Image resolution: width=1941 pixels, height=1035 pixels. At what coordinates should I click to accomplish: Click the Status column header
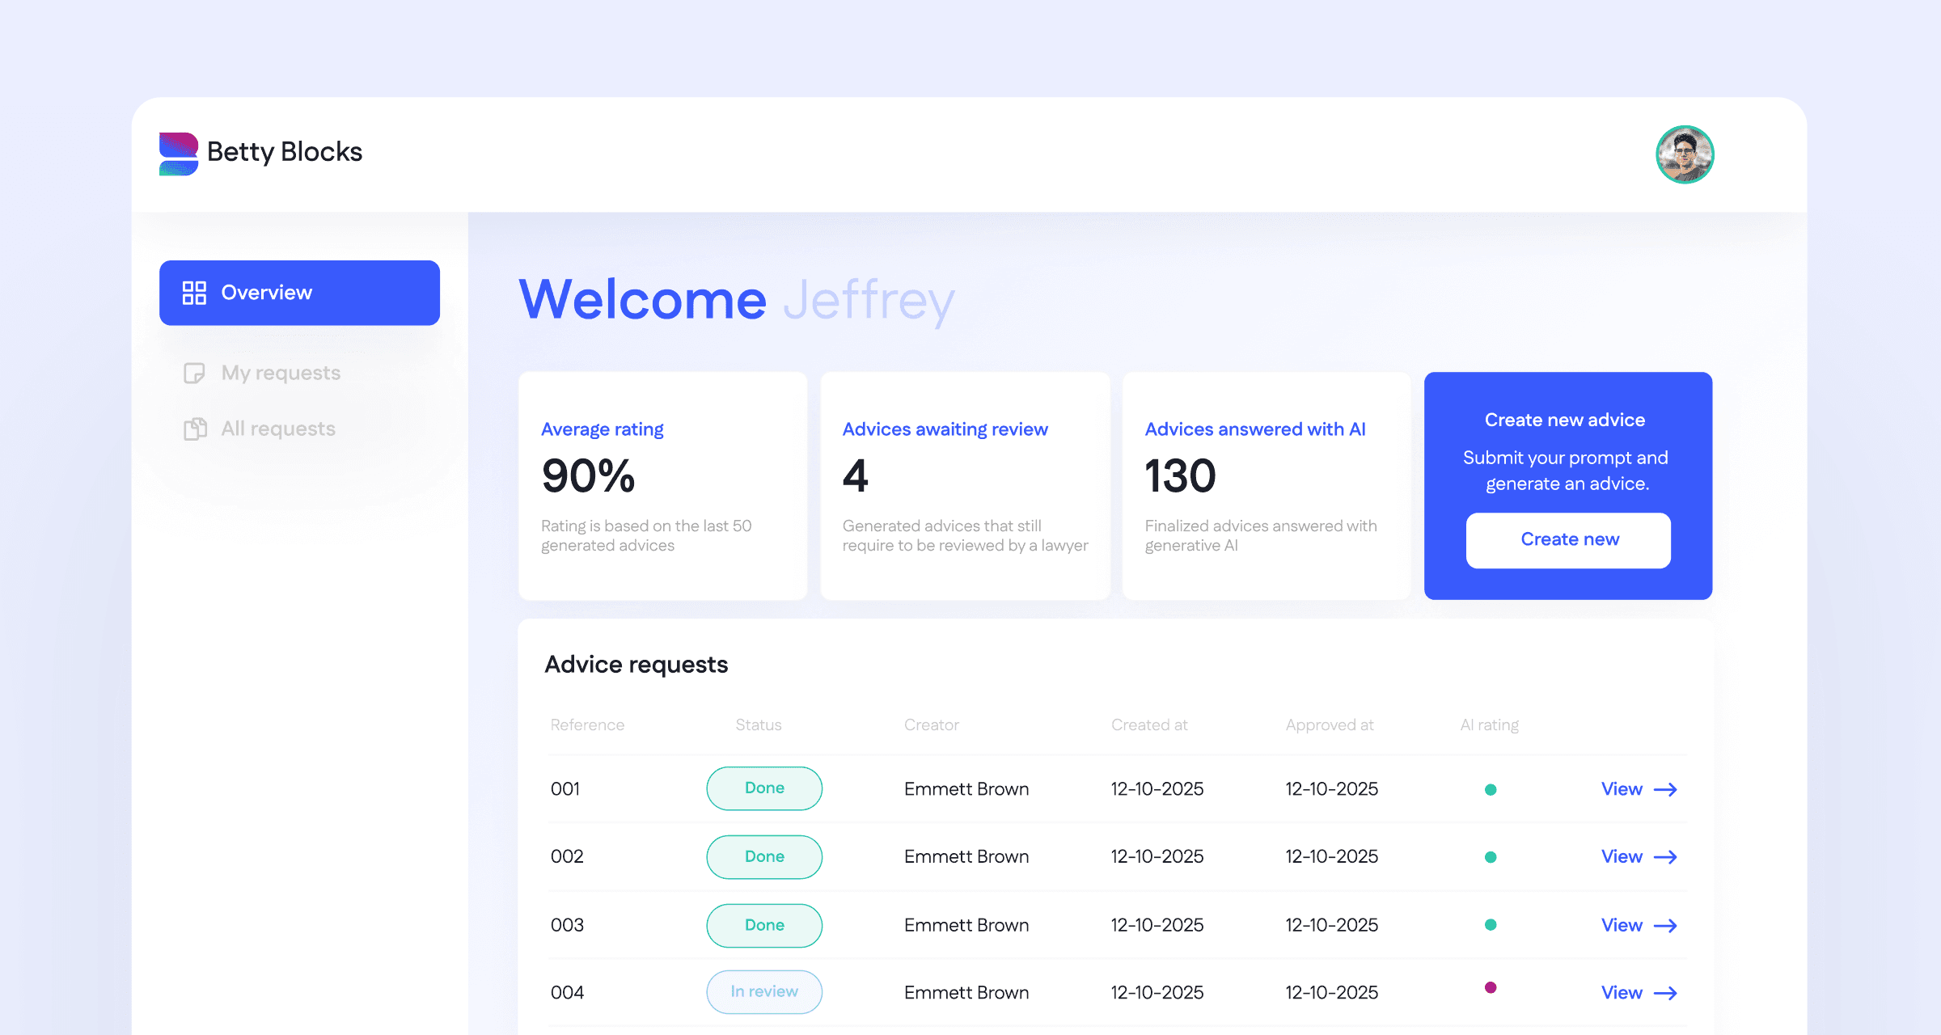pyautogui.click(x=758, y=725)
